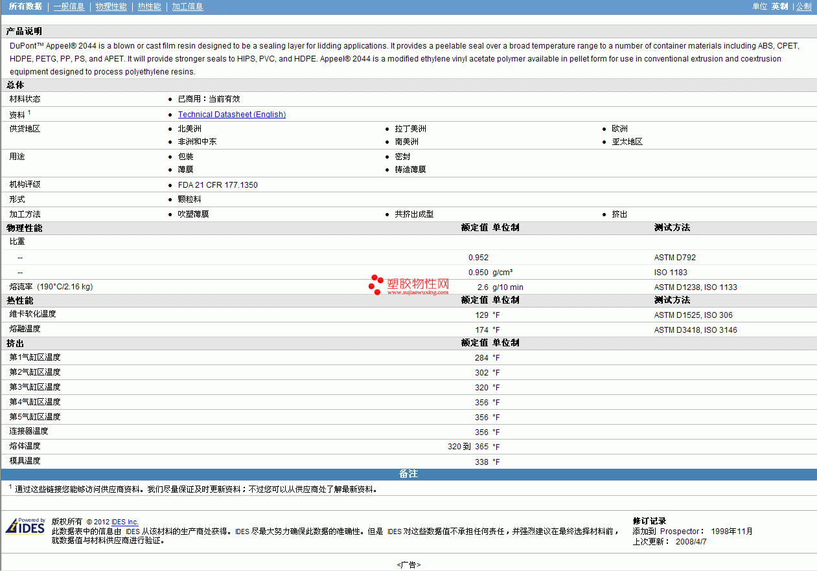
Task: Click the IDES logo in the footer
Action: (x=26, y=526)
